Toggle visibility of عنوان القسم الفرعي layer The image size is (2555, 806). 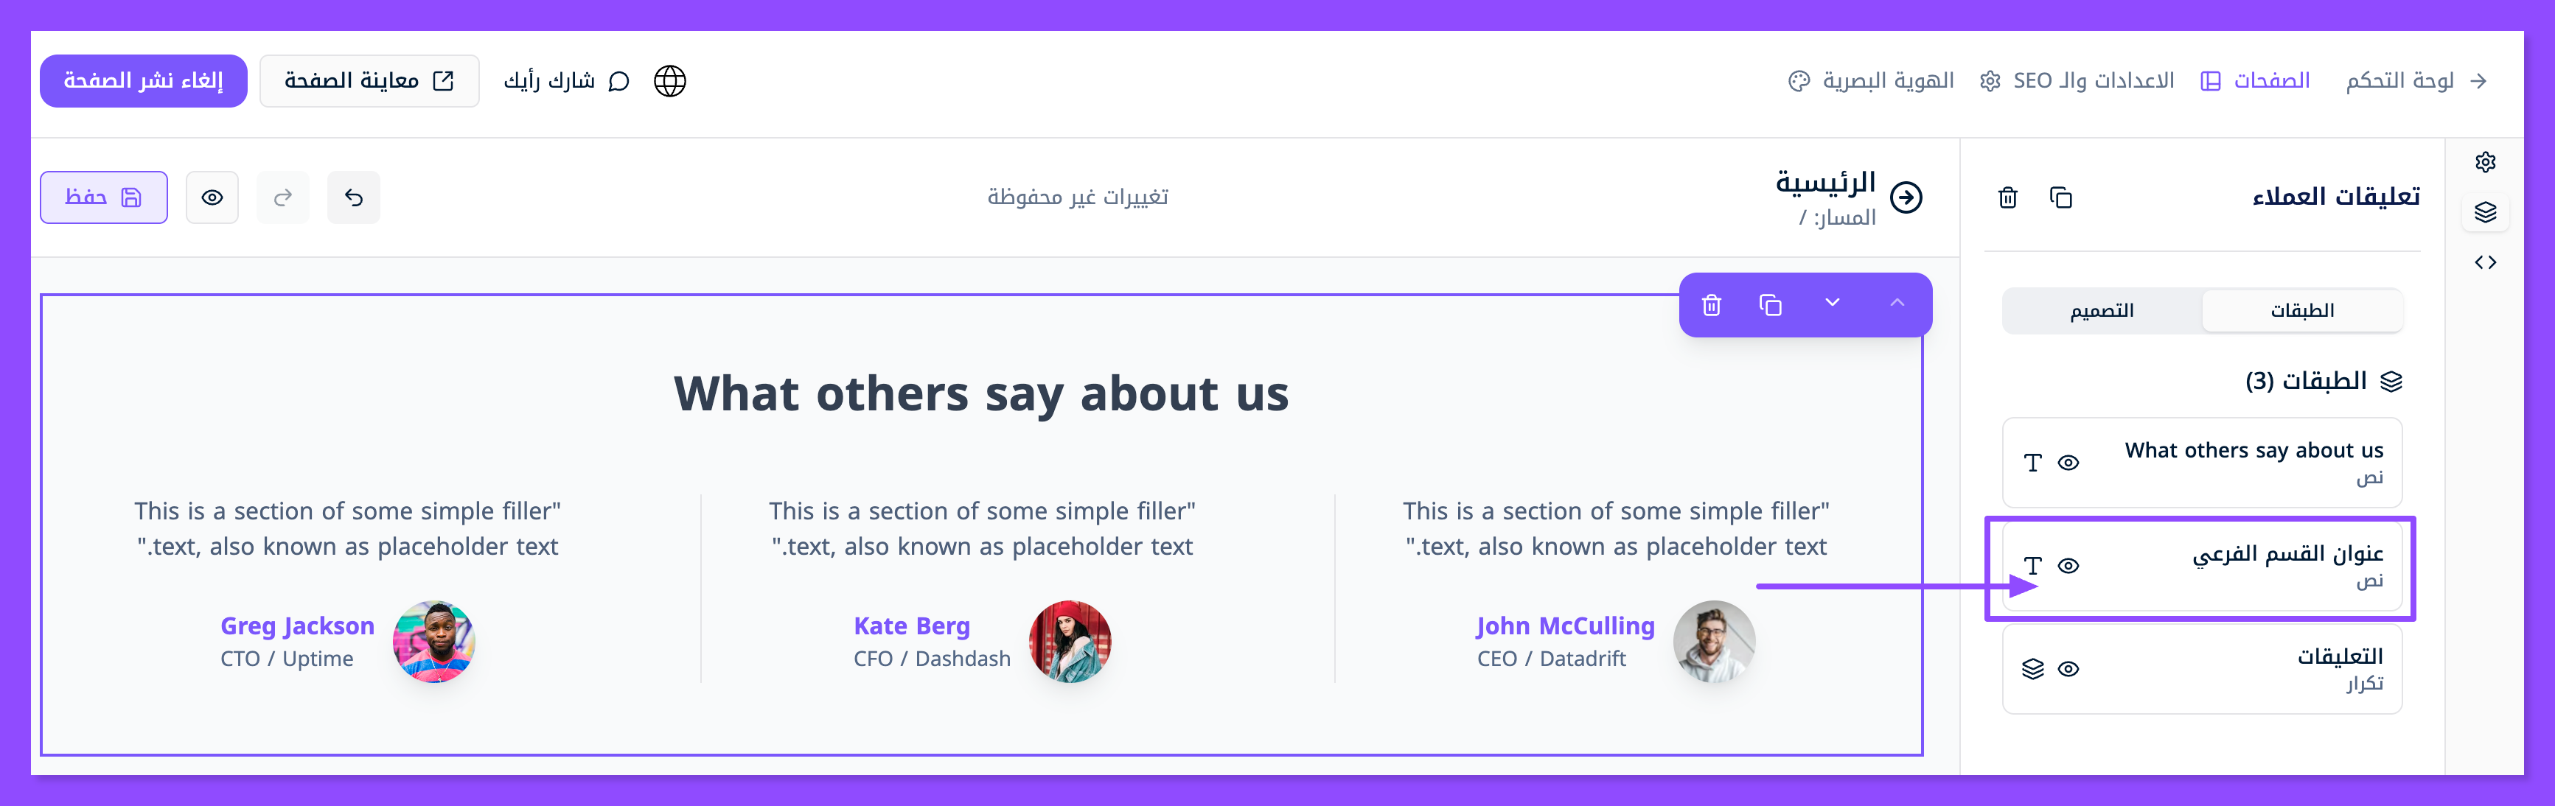click(2068, 566)
